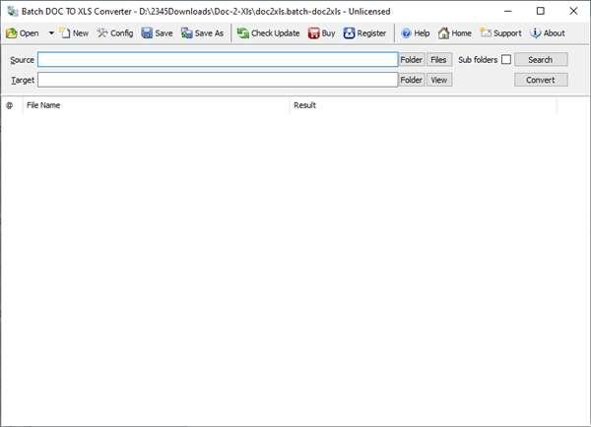This screenshot has width=591, height=427.
Task: Browse source with the Folder button
Action: (x=411, y=60)
